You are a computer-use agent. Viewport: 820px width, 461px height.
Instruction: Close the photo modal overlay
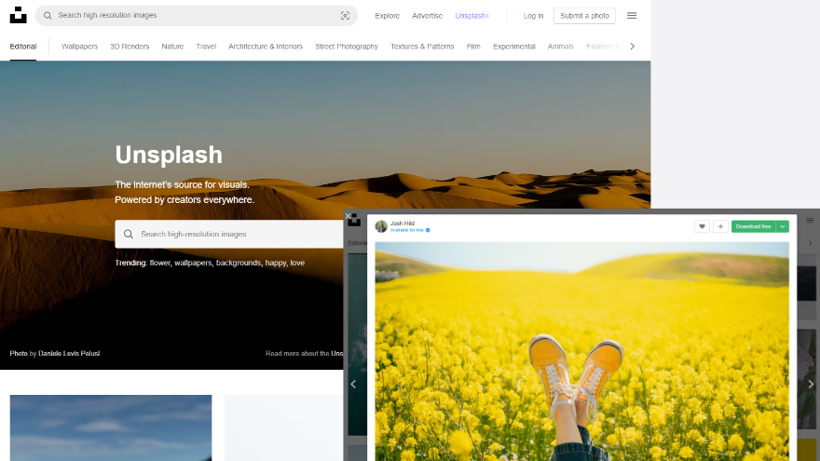tap(349, 216)
